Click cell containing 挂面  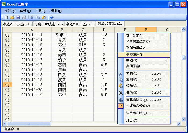click(x=62, y=70)
